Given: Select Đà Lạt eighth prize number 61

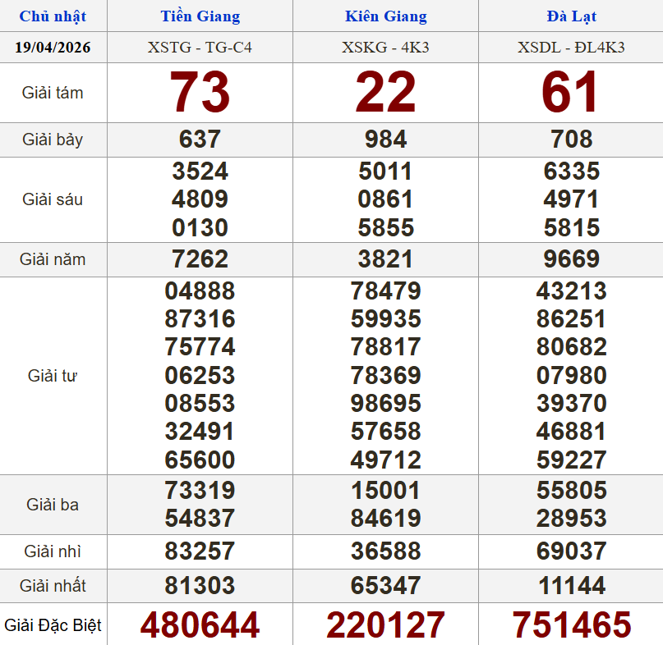Looking at the screenshot, I should (x=571, y=93).
